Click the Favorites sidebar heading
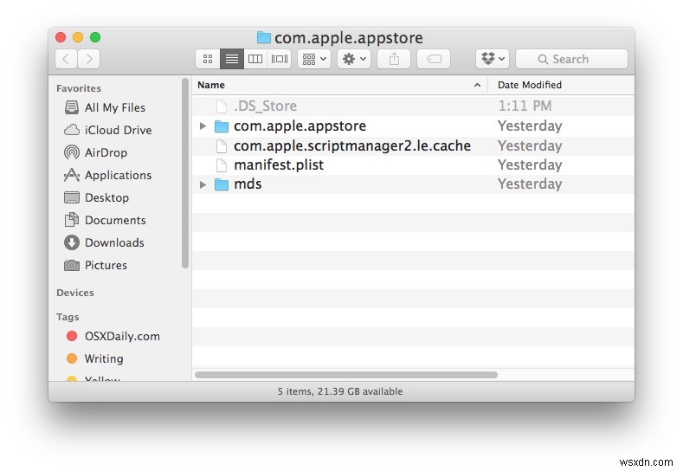This screenshot has width=683, height=471. (79, 88)
